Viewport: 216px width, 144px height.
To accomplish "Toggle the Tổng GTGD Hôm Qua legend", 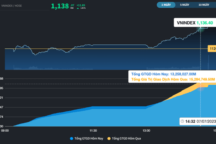I will [124, 138].
